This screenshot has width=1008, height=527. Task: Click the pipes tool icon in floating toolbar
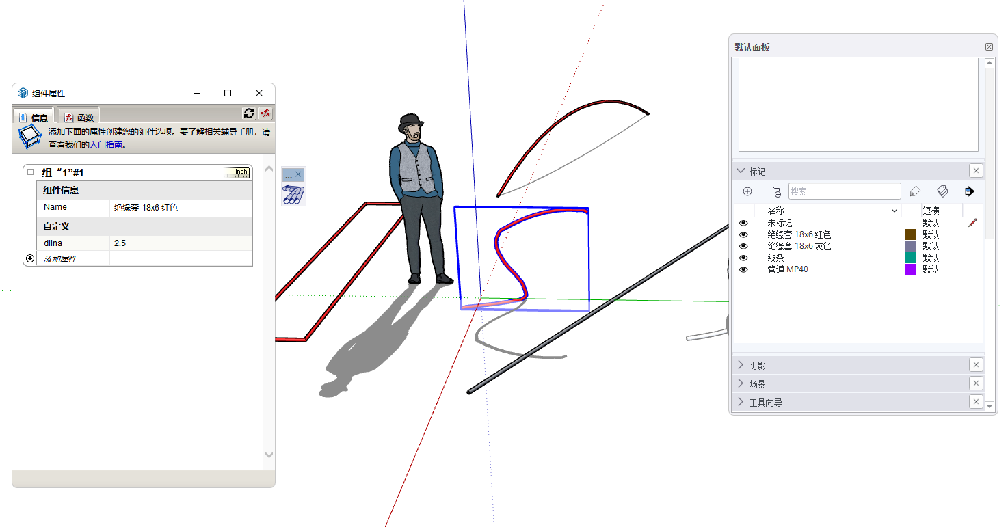pos(294,195)
